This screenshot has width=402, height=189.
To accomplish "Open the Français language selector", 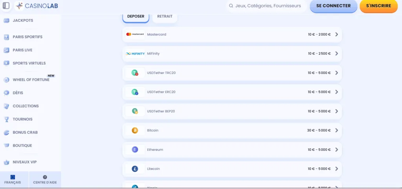I will point(13,180).
